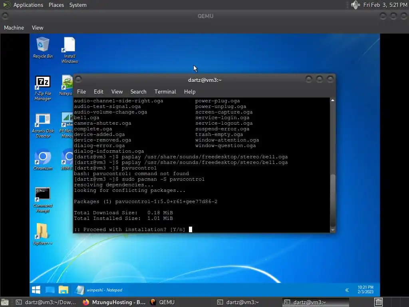This screenshot has width=409, height=307.
Task: Click the window-question.oga entry
Action: pos(226,146)
